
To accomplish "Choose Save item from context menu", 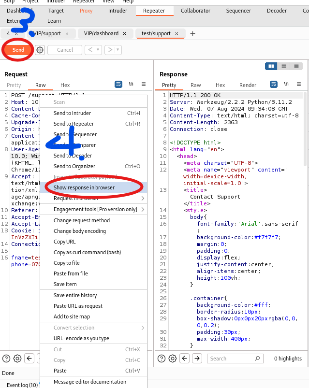I will pyautogui.click(x=94, y=284).
